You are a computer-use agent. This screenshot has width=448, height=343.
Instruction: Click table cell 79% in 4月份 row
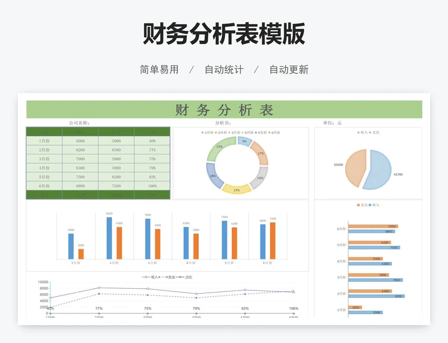point(152,168)
